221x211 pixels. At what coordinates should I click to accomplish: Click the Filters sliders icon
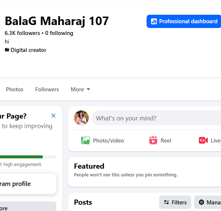tap(166, 202)
